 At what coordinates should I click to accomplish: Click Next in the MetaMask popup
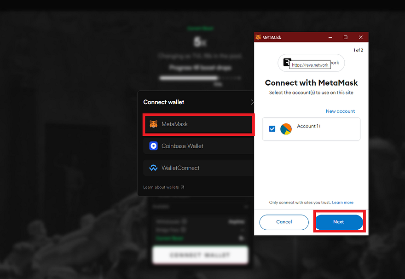click(339, 222)
